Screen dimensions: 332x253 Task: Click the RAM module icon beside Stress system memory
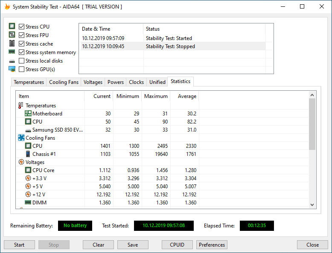click(x=12, y=52)
